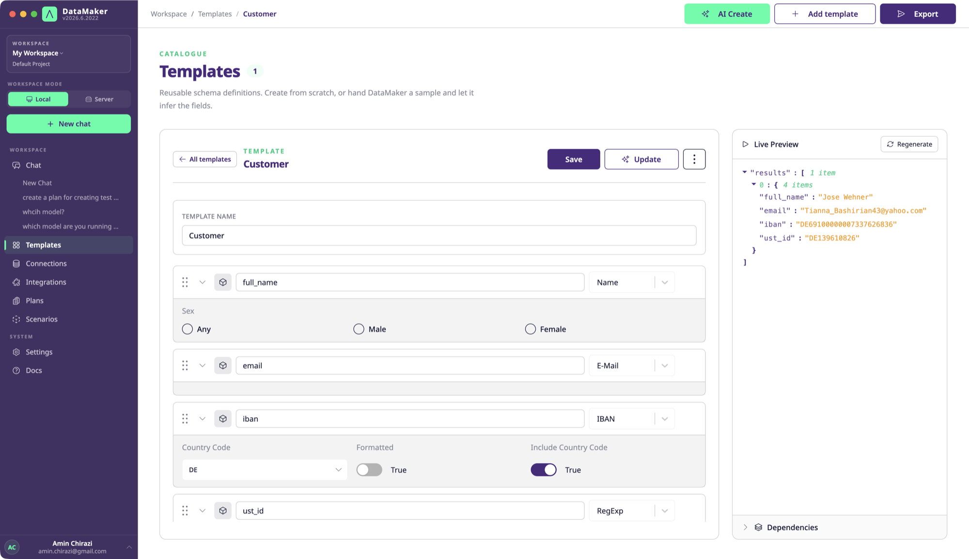Open the 'whcih model?' conversation

coord(44,212)
